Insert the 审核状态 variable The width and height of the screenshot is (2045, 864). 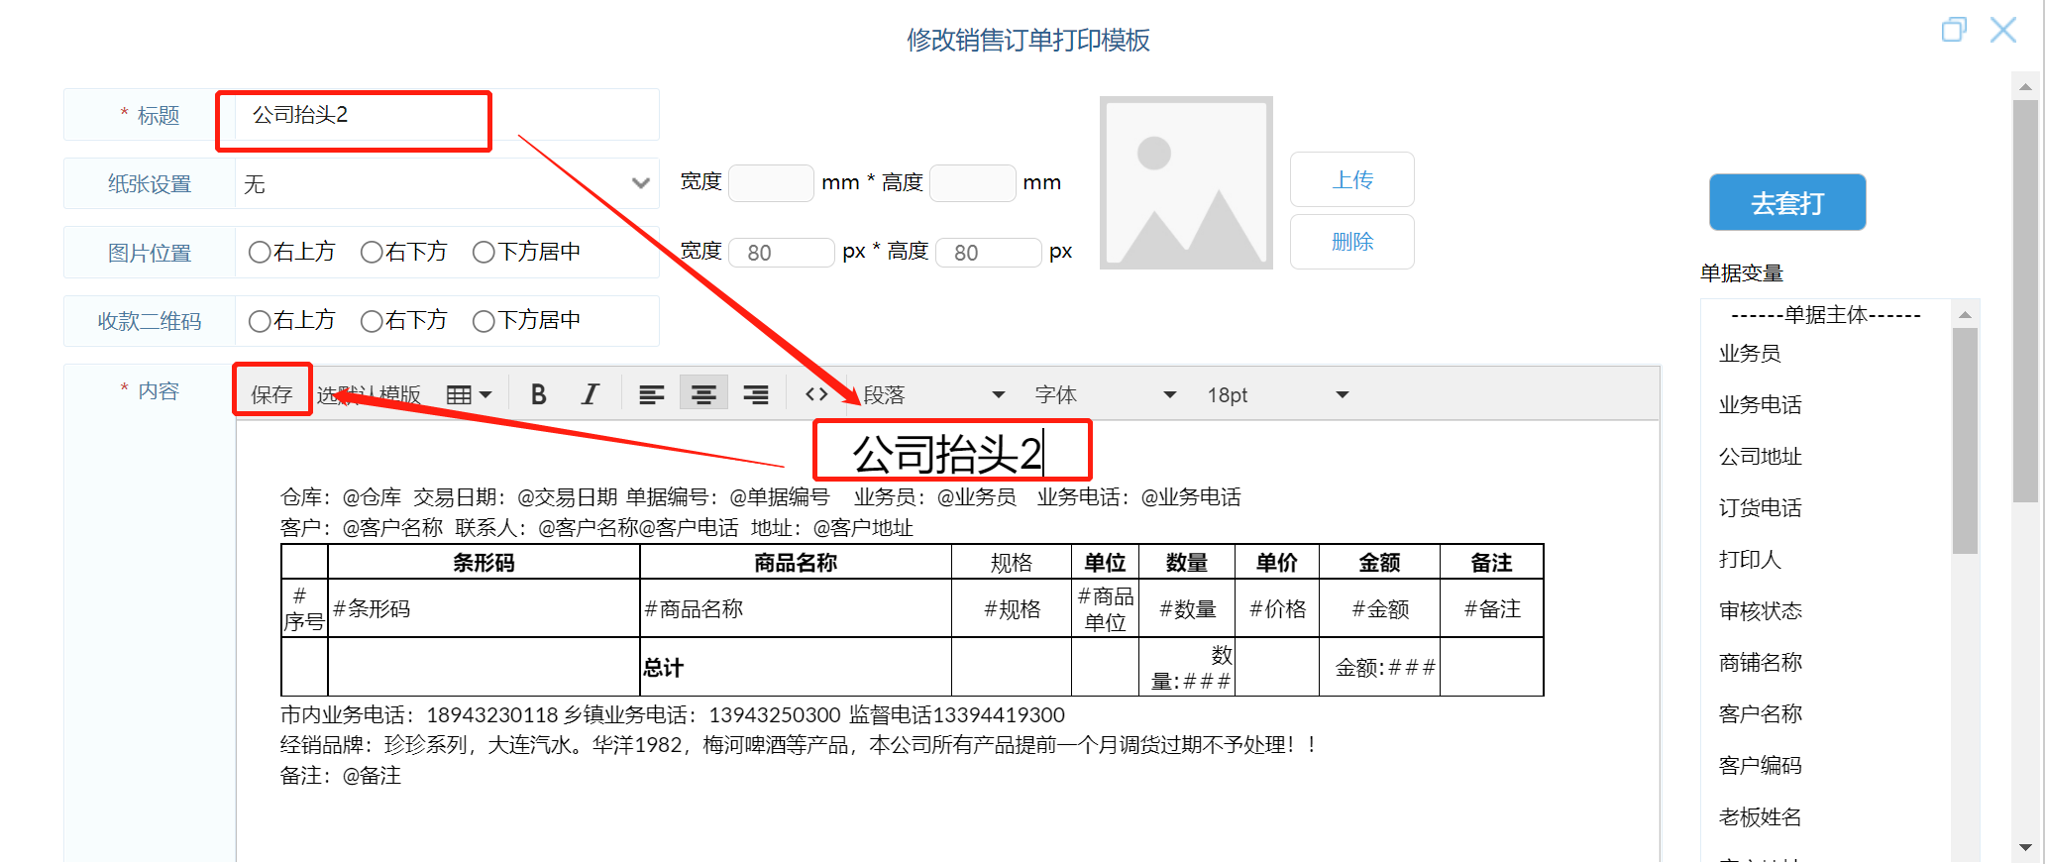(1760, 610)
